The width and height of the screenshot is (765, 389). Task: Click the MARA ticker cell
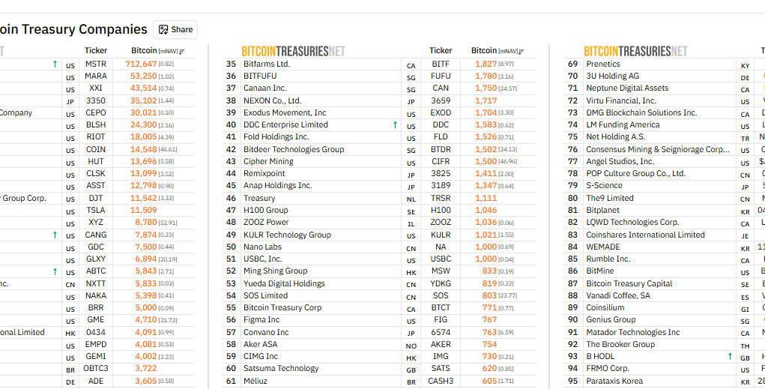pos(96,76)
